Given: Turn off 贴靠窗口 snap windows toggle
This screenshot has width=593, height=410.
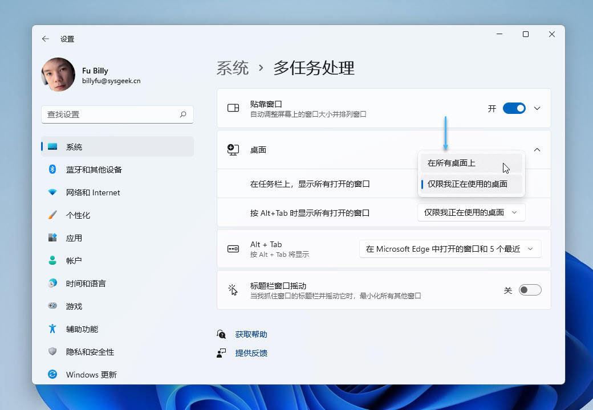Looking at the screenshot, I should click(514, 108).
